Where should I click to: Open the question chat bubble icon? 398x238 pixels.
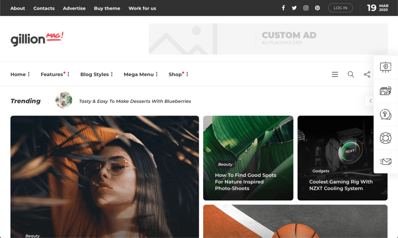pyautogui.click(x=386, y=114)
